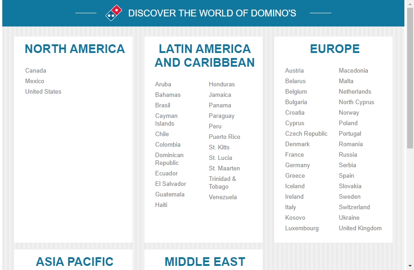414x270 pixels.
Task: Open the North Cyprus link
Action: 356,102
